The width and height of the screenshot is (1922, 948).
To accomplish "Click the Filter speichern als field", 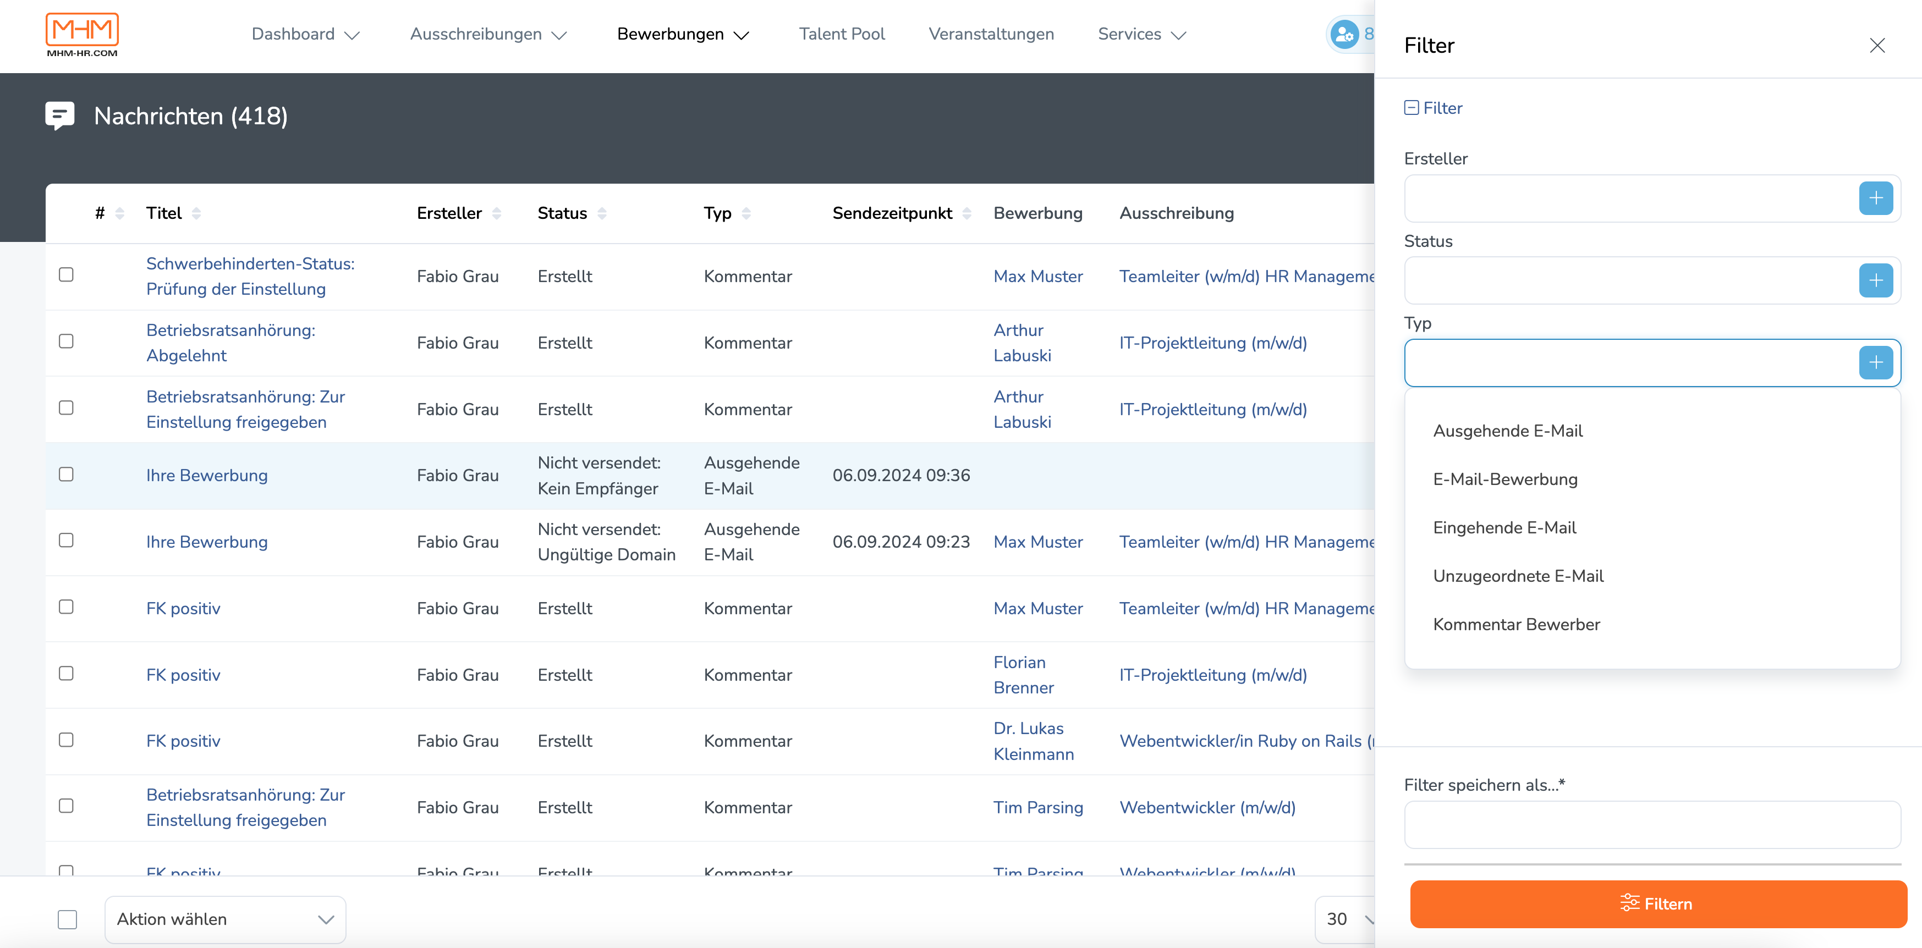I will [1652, 824].
